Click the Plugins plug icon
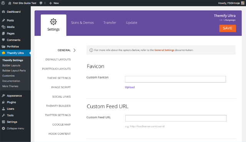Viewport: 246px width, 142px height. 3,102
